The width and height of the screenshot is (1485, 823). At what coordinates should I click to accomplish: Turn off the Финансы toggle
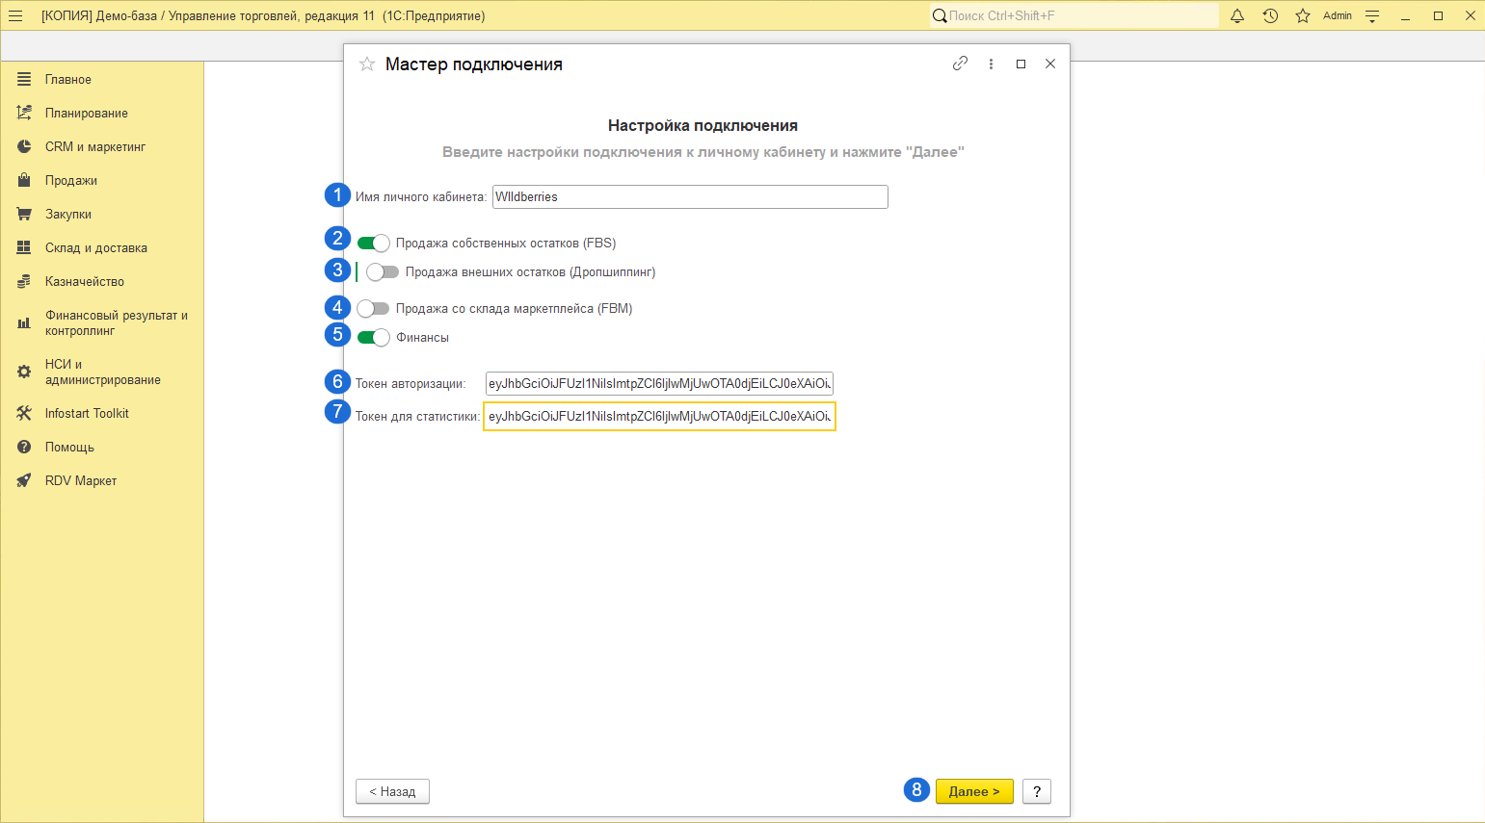coord(373,338)
